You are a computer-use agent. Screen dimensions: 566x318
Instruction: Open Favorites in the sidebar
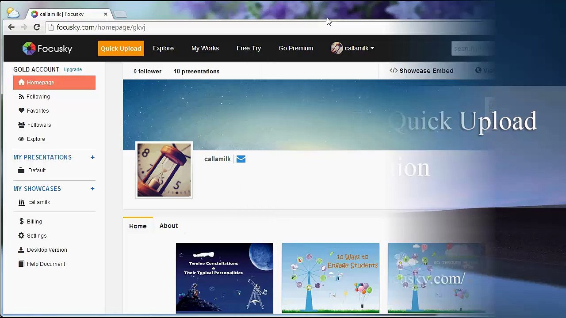[x=38, y=111]
